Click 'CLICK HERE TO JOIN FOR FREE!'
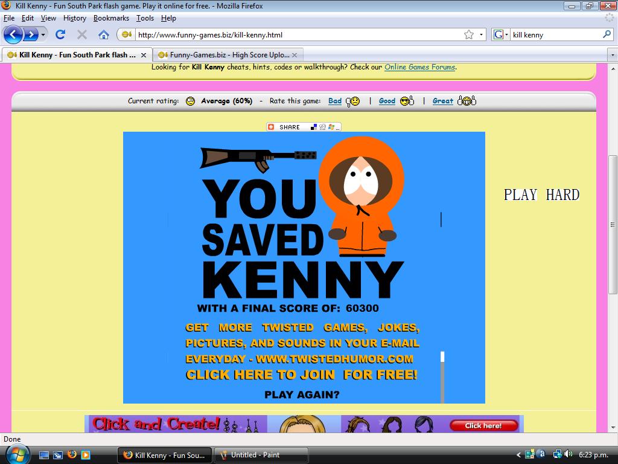The image size is (618, 464). coord(302,375)
